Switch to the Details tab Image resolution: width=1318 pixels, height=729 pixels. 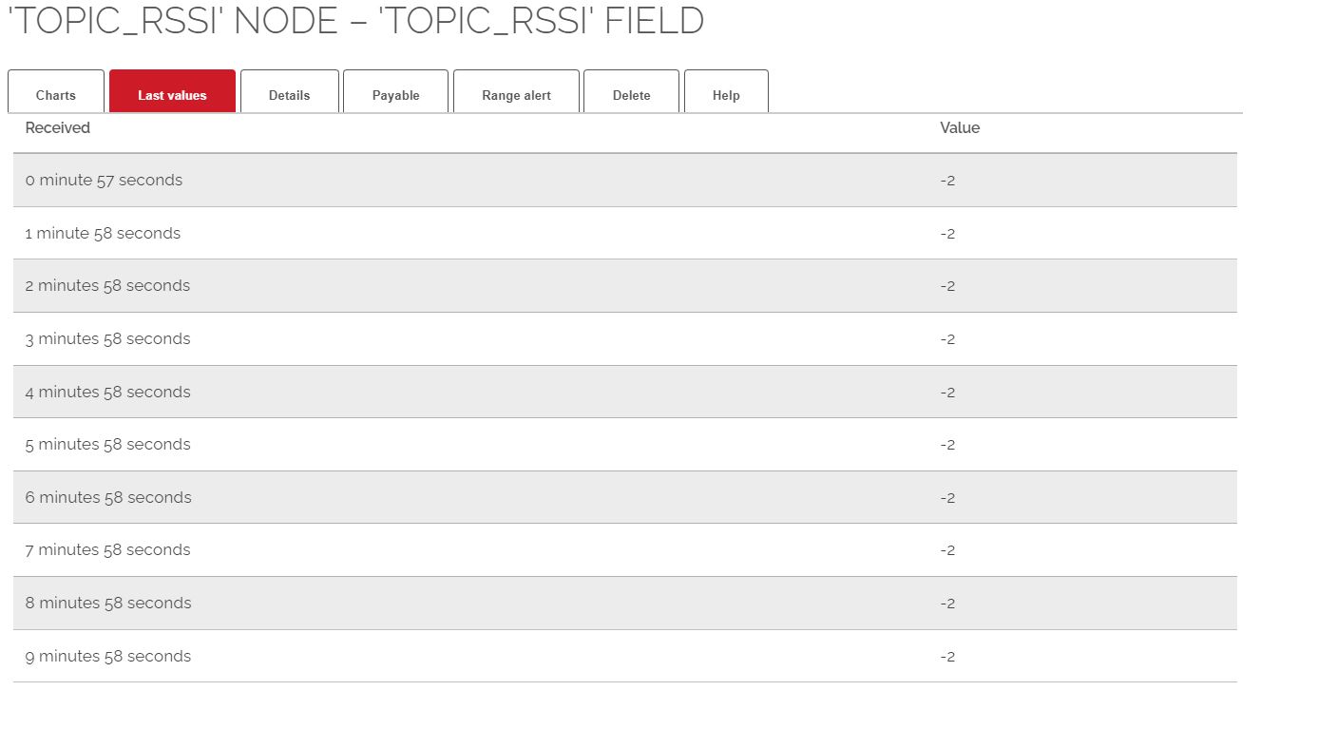pyautogui.click(x=290, y=95)
